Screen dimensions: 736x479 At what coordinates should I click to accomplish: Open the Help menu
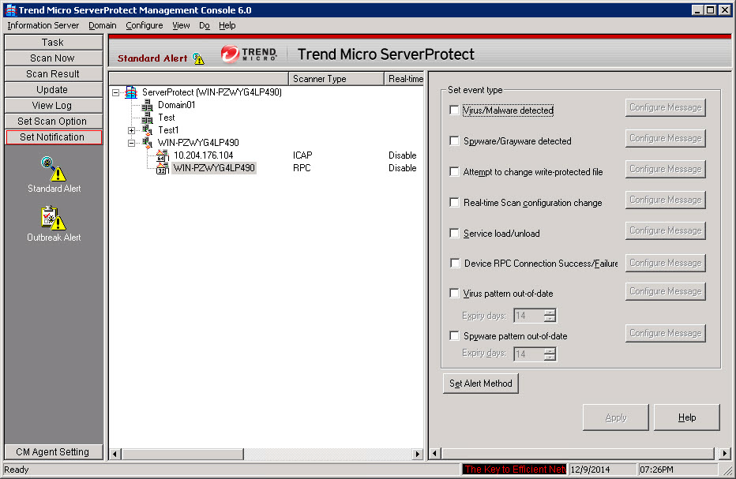227,25
